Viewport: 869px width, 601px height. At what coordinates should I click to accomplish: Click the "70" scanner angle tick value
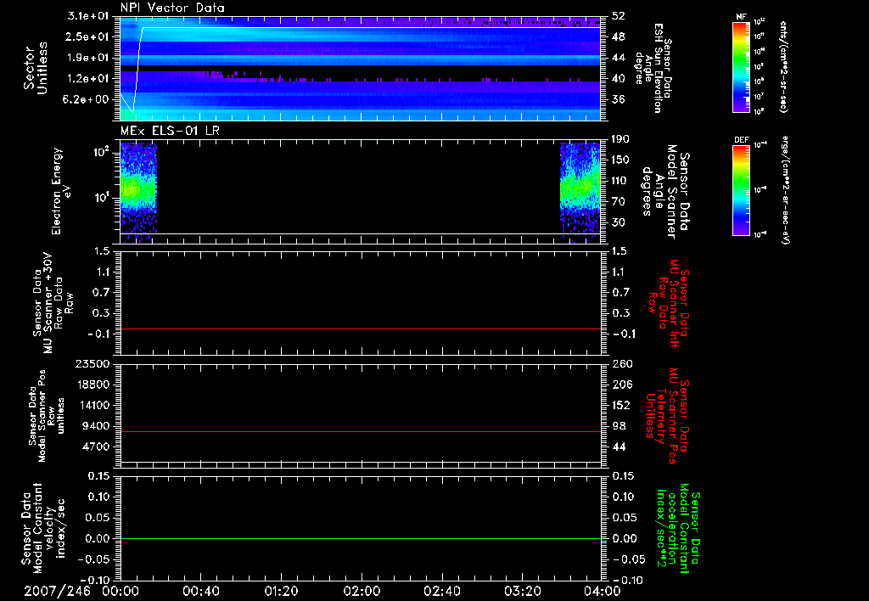point(619,202)
